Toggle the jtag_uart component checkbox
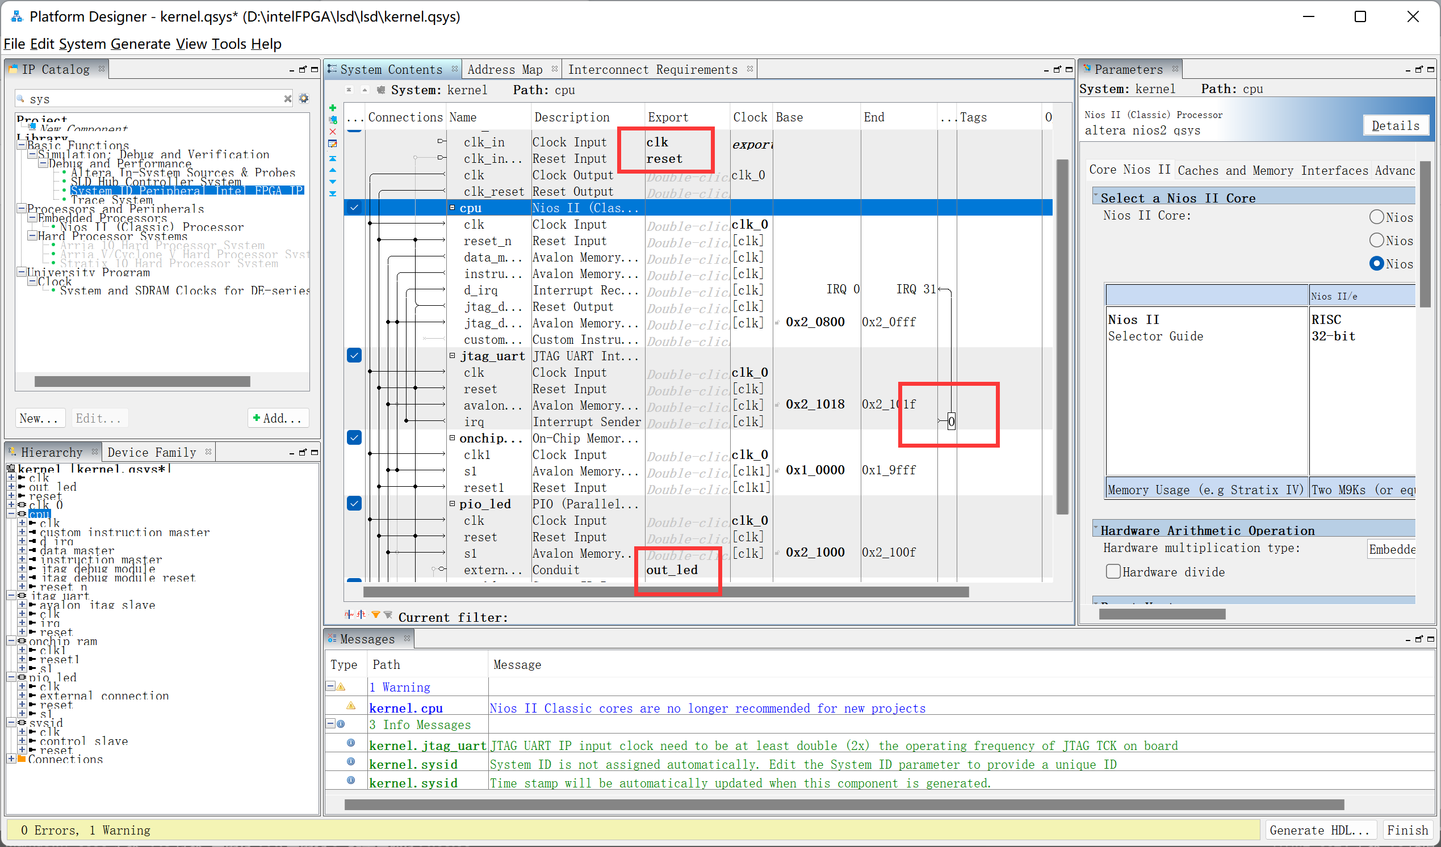1441x847 pixels. pos(354,356)
